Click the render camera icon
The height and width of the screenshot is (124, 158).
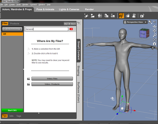142,16
